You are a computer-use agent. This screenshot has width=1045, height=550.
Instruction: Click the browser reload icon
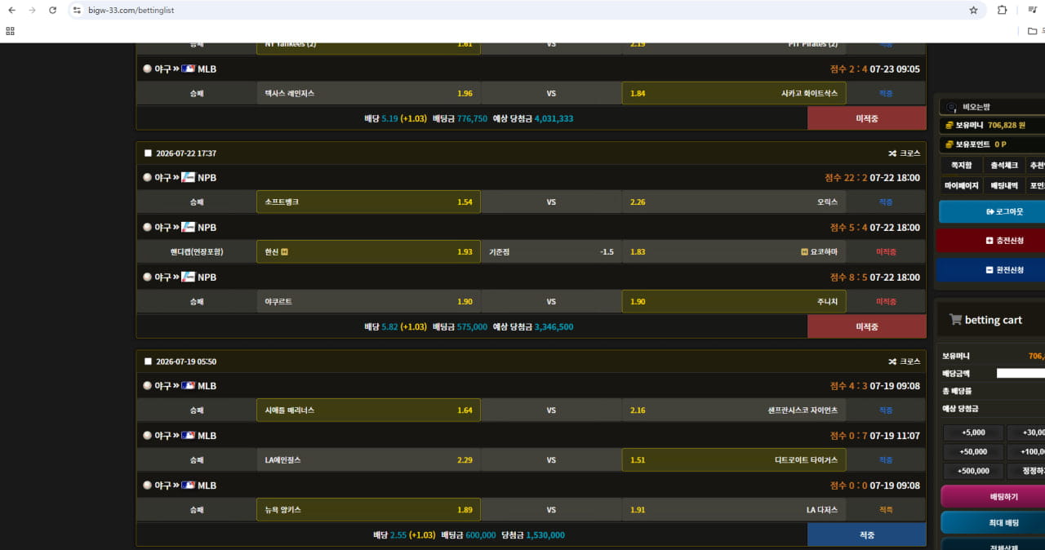53,10
